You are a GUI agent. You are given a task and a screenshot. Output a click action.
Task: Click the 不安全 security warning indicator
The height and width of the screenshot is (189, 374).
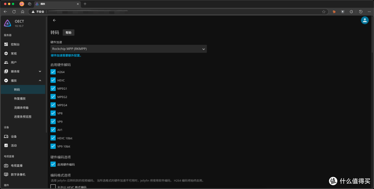38,12
